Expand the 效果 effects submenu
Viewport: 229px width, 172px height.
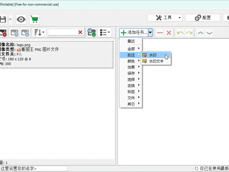[x=131, y=67]
